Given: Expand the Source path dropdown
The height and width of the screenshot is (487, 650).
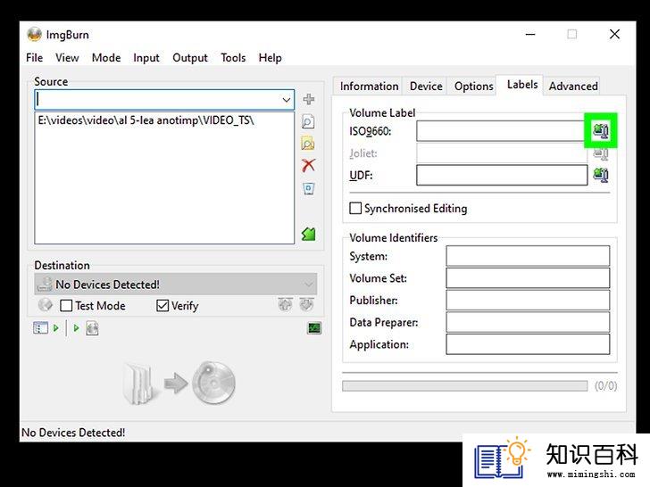Looking at the screenshot, I should coord(286,100).
